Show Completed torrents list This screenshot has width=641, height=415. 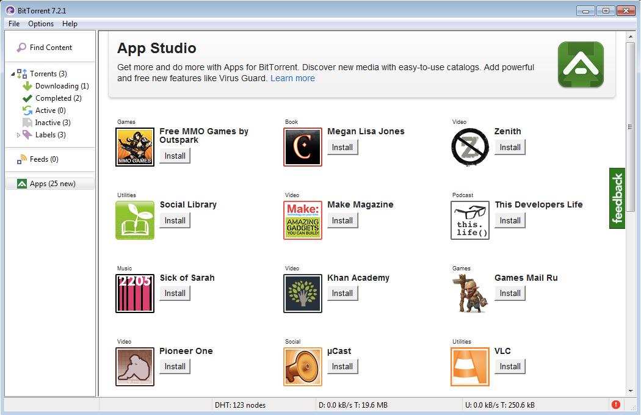(58, 98)
